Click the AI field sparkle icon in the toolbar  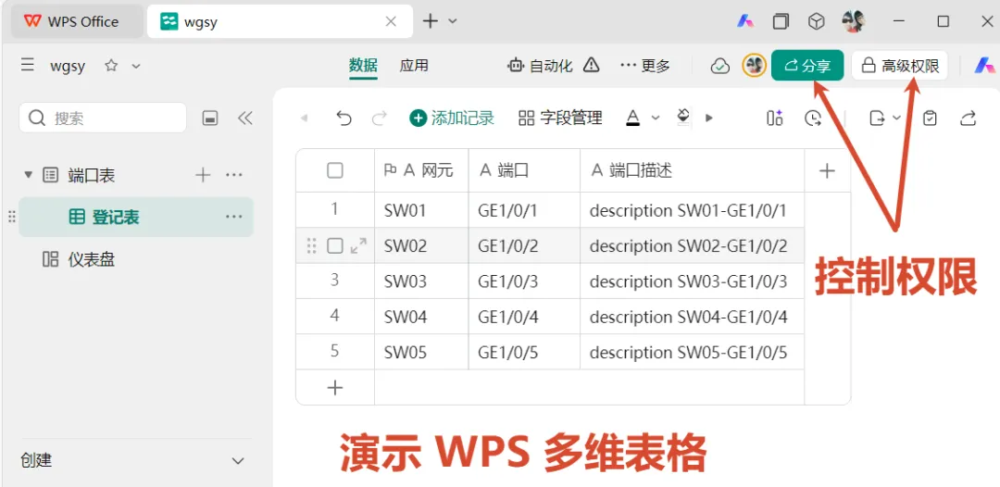coord(775,118)
